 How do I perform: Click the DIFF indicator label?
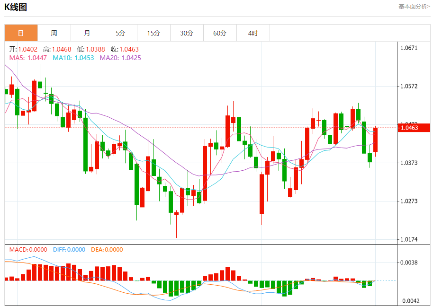tap(69, 250)
